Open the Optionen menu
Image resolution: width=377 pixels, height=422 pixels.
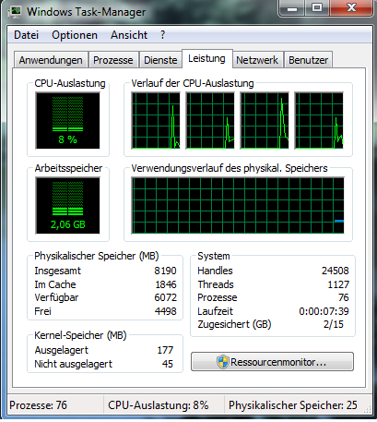[x=75, y=35]
